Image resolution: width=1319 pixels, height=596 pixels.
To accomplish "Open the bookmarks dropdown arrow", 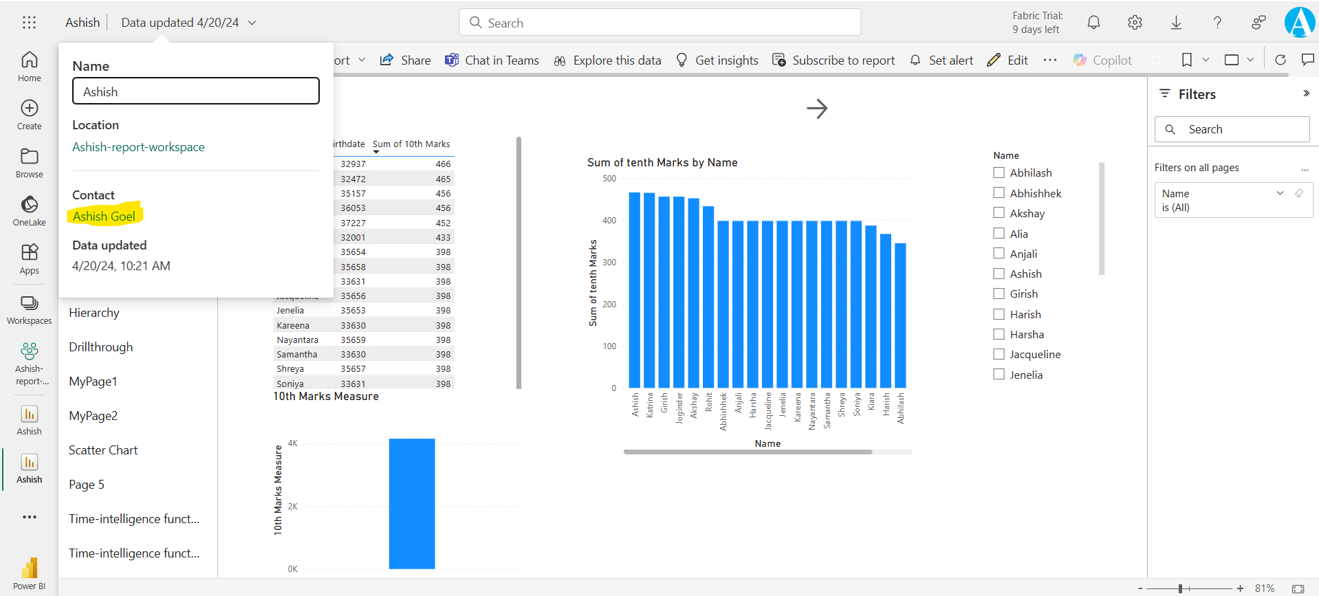I will click(x=1206, y=60).
